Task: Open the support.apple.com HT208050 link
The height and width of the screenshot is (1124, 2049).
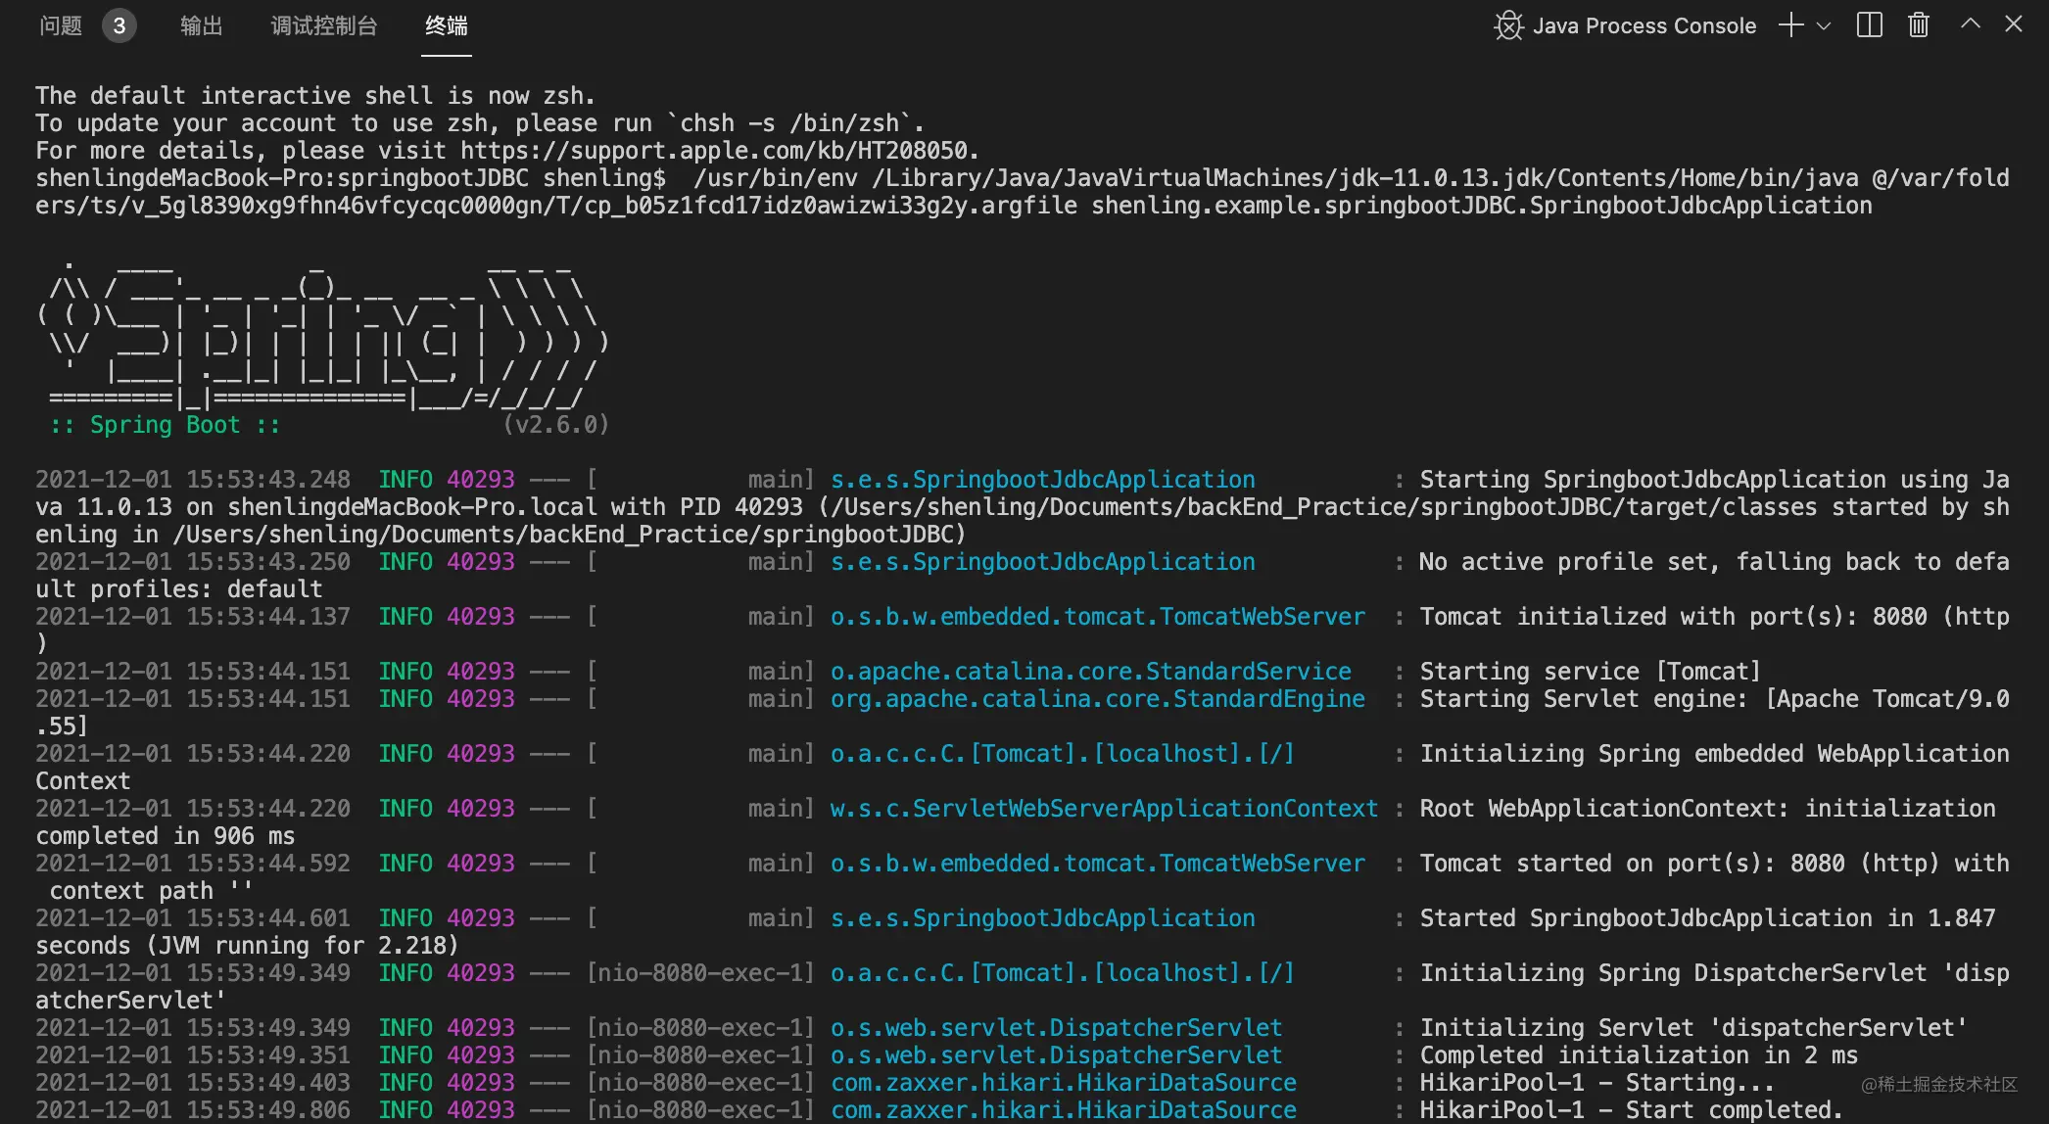Action: (x=715, y=151)
